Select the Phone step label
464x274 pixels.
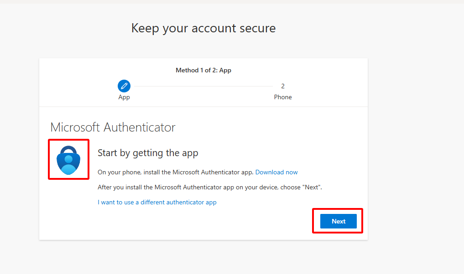pyautogui.click(x=283, y=97)
